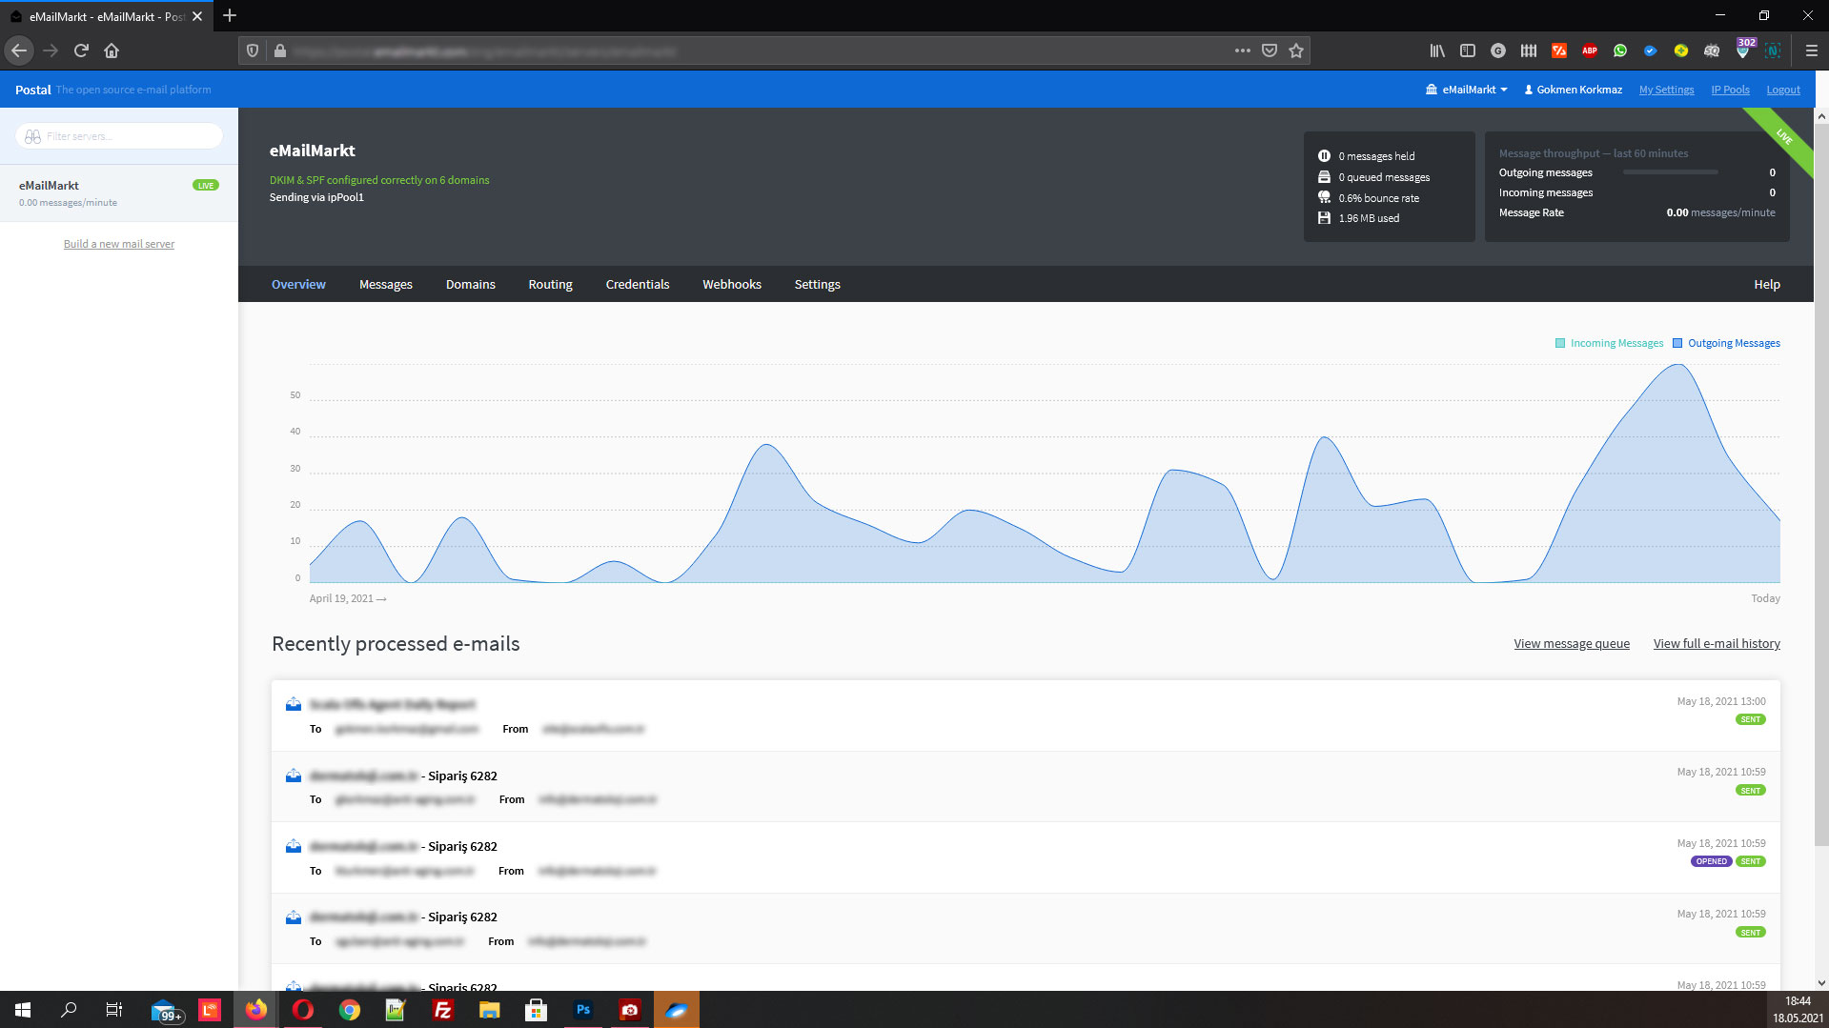This screenshot has width=1829, height=1028.
Task: Open the Windows Start menu
Action: (23, 1010)
